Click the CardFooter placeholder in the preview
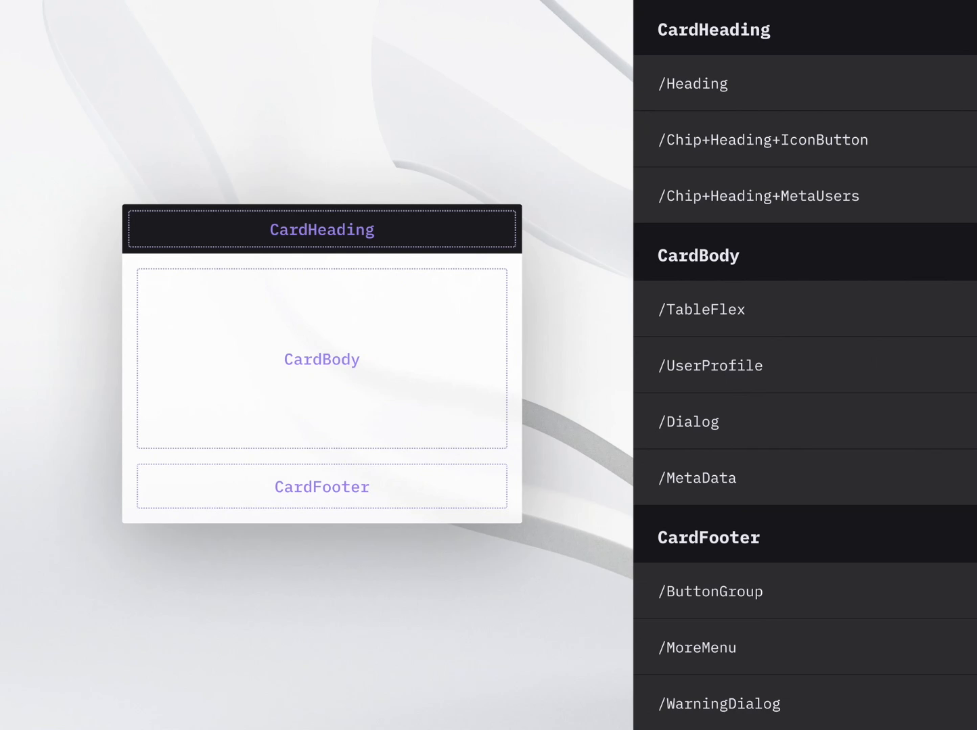Screen dimensions: 977x730 click(x=322, y=486)
